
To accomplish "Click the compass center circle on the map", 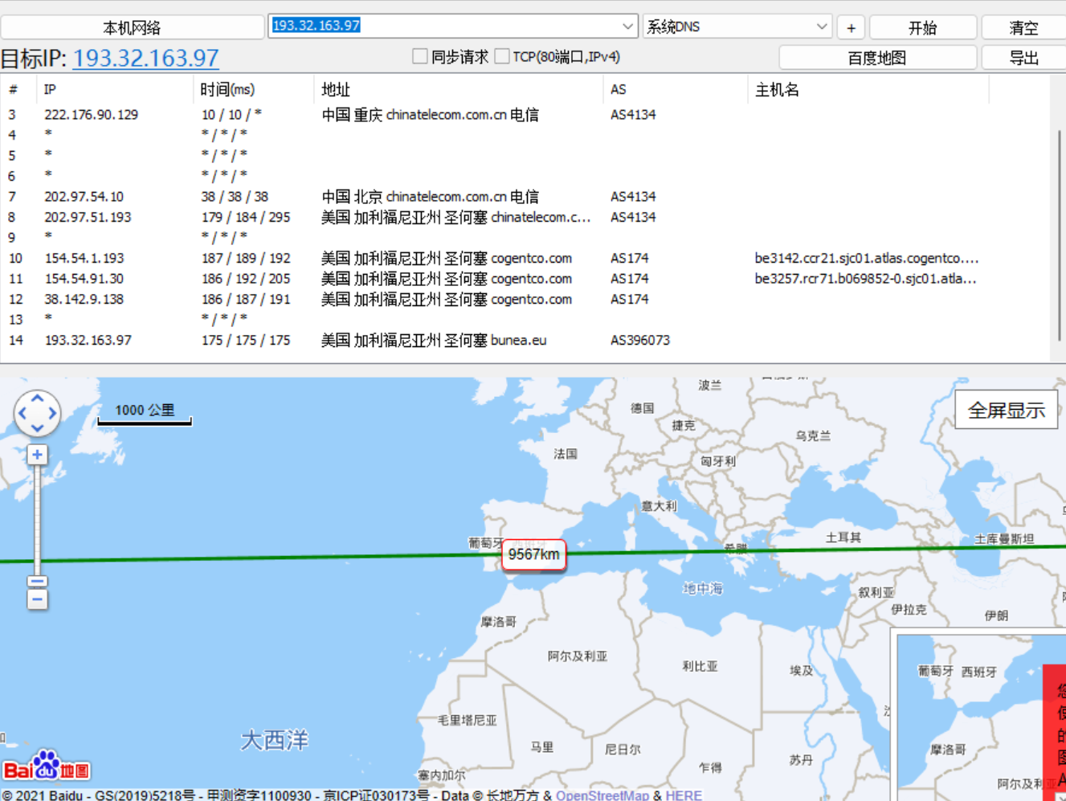I will 37,412.
